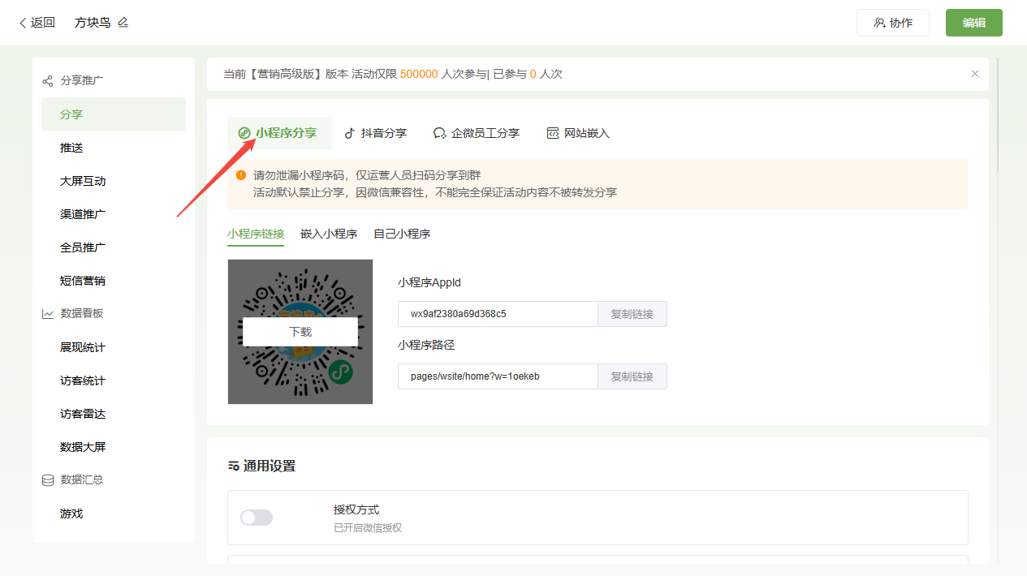Open 访客雷达 in sidebar

[83, 414]
